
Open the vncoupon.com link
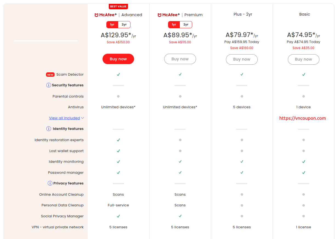click(302, 118)
